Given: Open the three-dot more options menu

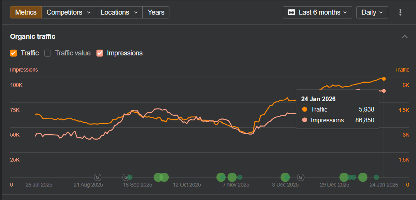Looking at the screenshot, I should pos(400,12).
